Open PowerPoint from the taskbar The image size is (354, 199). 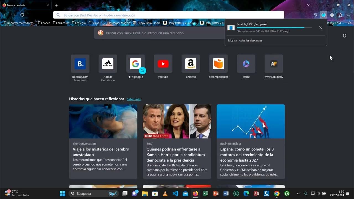(x=216, y=193)
